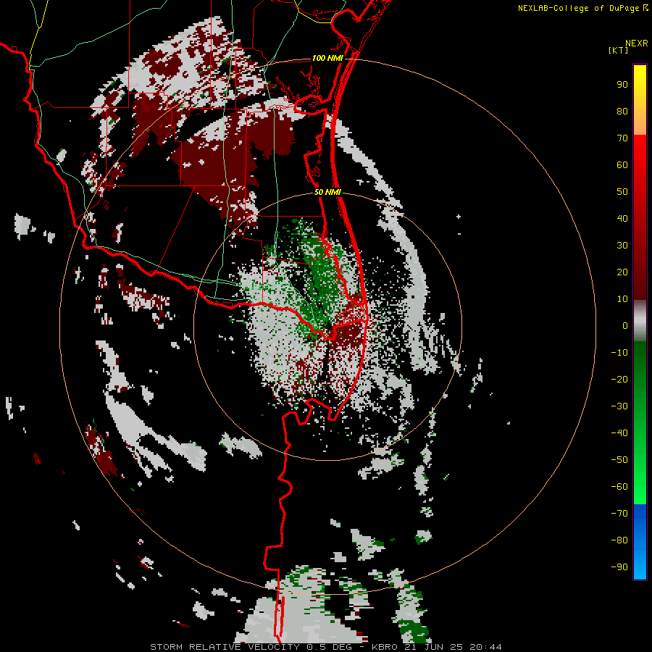Click the -90 value on velocity scale
The image size is (652, 652).
coord(619,567)
